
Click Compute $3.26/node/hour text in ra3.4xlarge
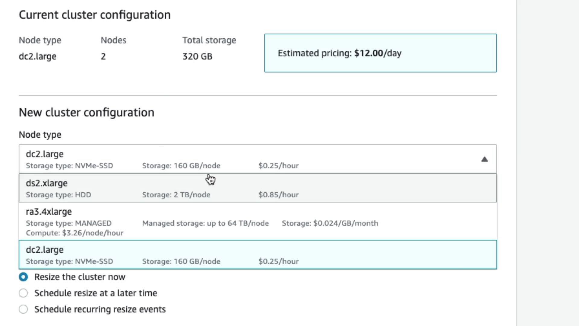click(x=74, y=233)
